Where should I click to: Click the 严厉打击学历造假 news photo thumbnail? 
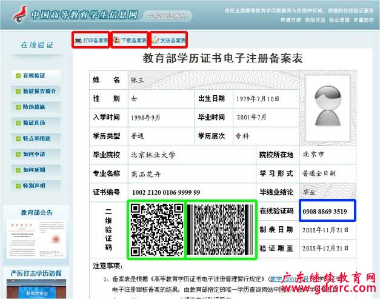click(x=36, y=289)
